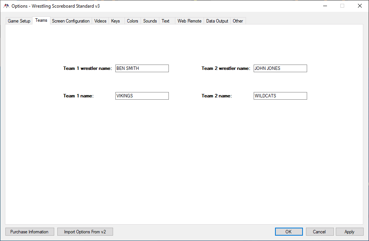Focus the Team 2 name field containing WILDCATS
Screen dimensions: 369x241
280,96
